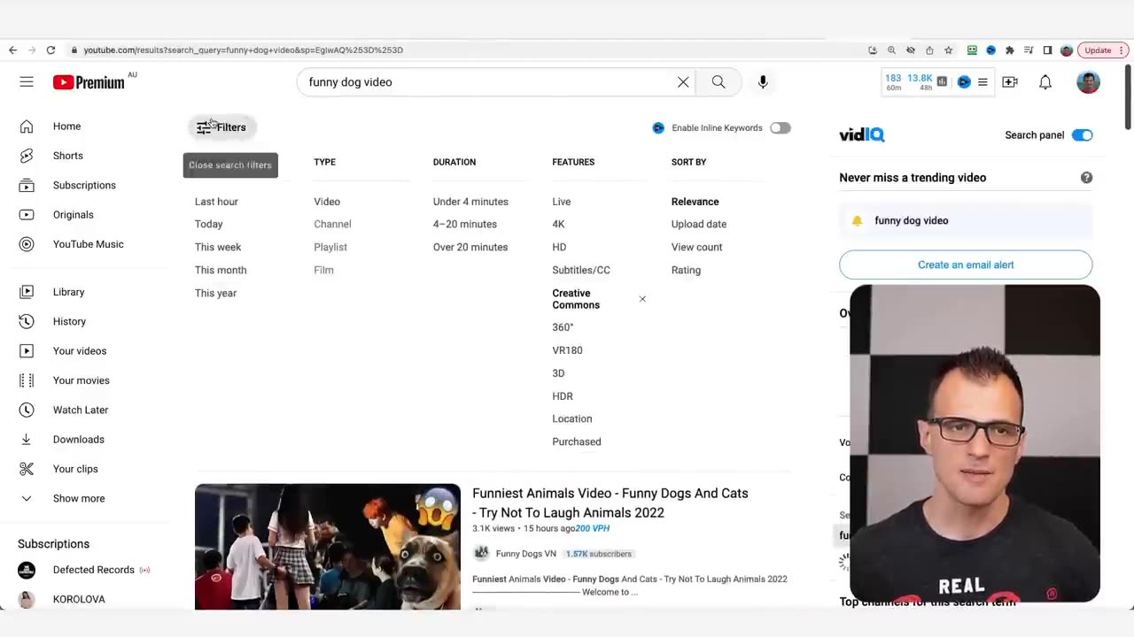Select the 360° feature filter
This screenshot has width=1134, height=637.
[563, 327]
